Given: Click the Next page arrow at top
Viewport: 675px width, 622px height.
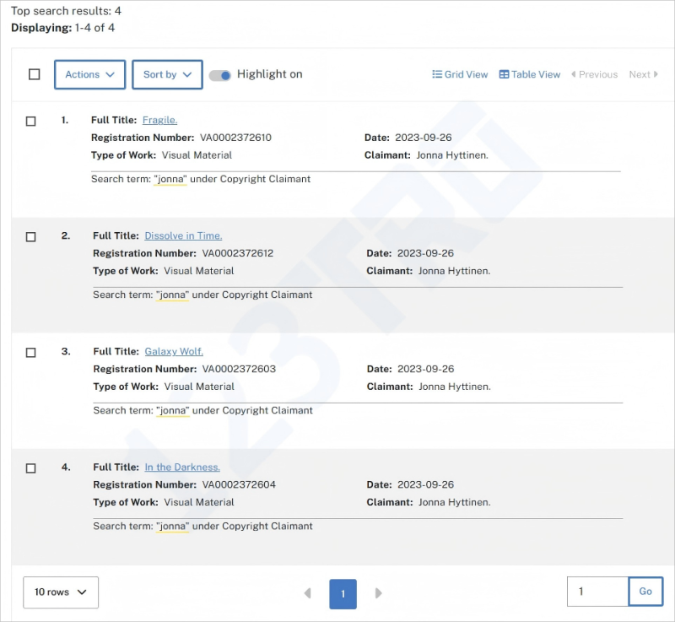Looking at the screenshot, I should pyautogui.click(x=643, y=74).
